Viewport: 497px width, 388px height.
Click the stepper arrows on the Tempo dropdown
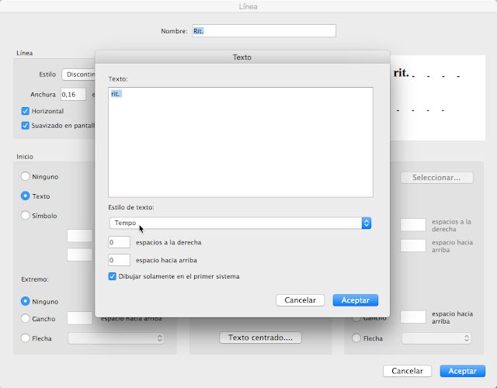point(367,223)
